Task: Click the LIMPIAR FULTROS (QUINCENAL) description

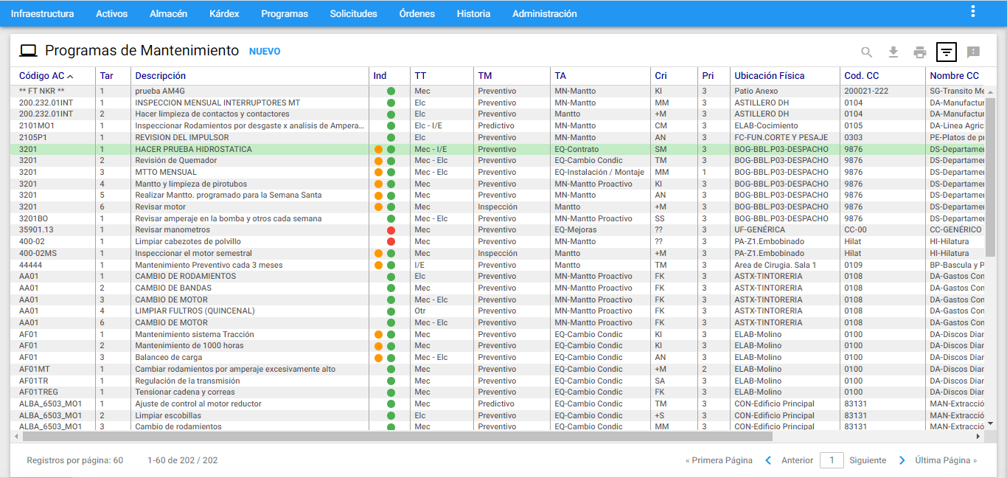Action: tap(195, 311)
